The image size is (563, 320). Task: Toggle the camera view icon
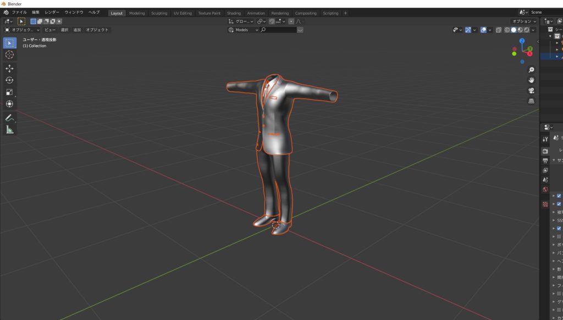click(532, 91)
